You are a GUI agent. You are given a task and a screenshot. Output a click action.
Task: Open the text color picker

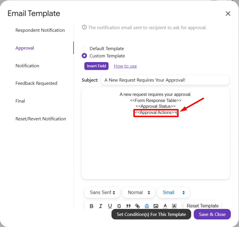tap(165, 206)
